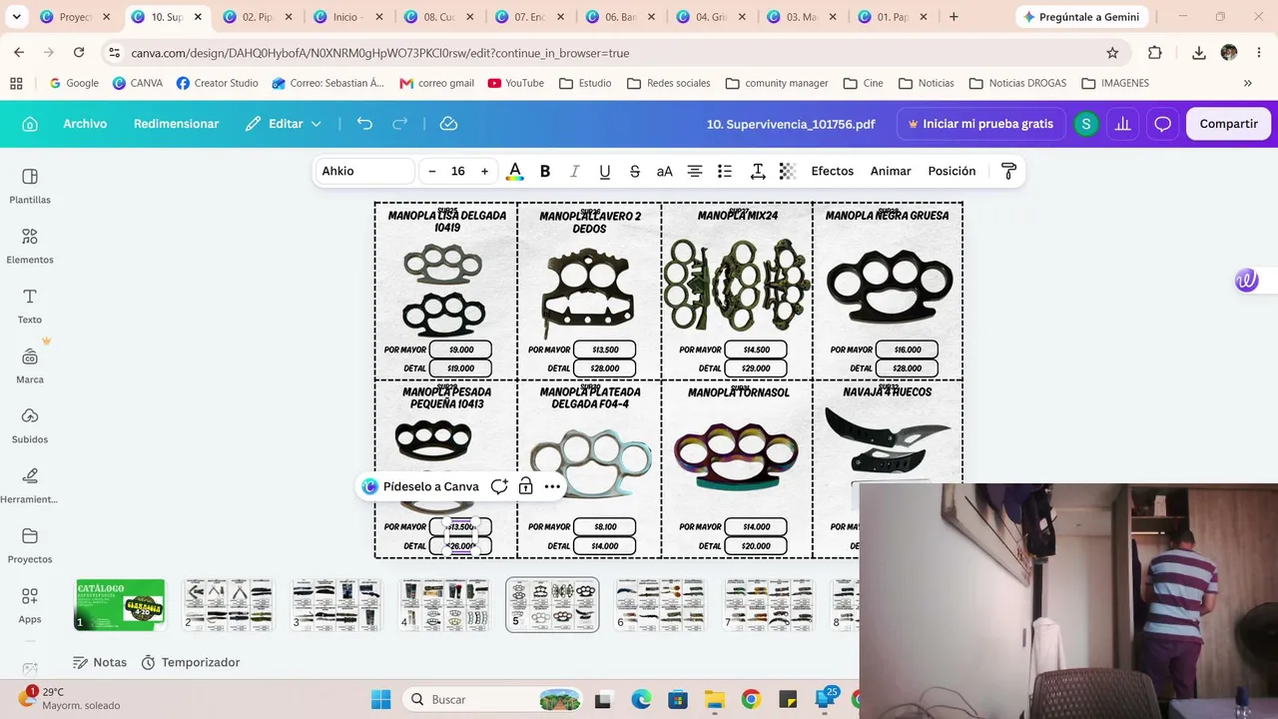Open the Efectos text options

pos(833,172)
